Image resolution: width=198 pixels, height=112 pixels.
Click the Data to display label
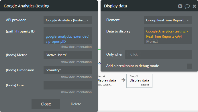tap(118, 31)
